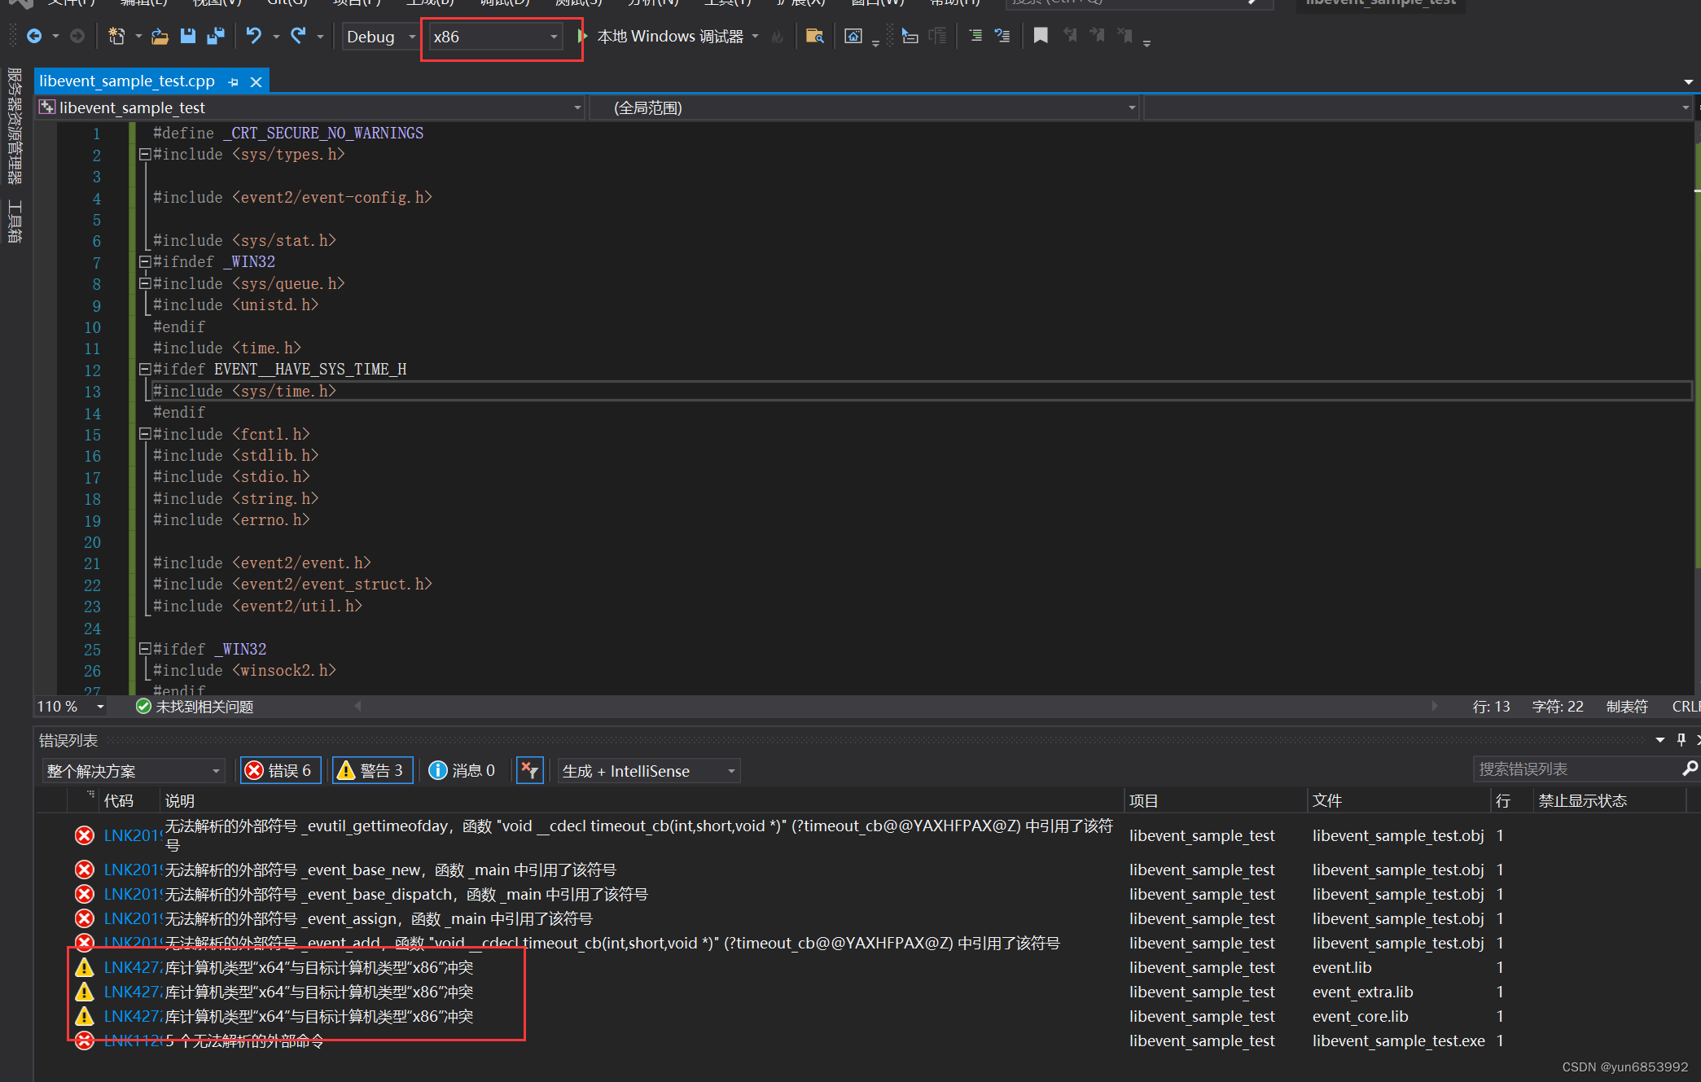Click the uncomment lines icon
The width and height of the screenshot is (1701, 1082).
[1002, 36]
